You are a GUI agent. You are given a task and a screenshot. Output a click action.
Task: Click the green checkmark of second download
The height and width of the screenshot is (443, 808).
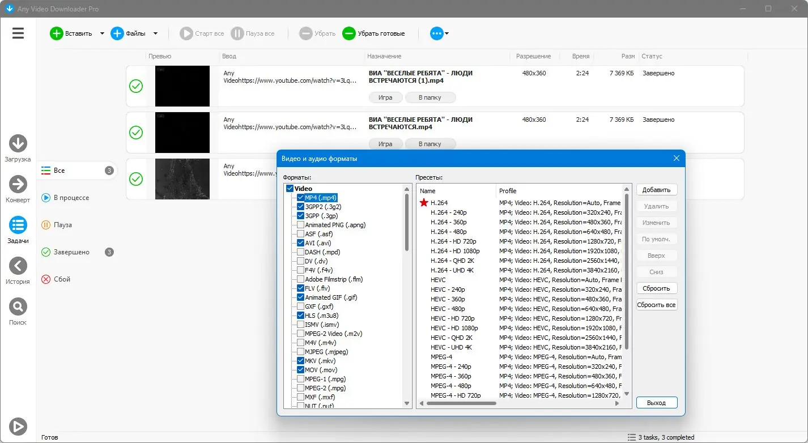pos(136,133)
